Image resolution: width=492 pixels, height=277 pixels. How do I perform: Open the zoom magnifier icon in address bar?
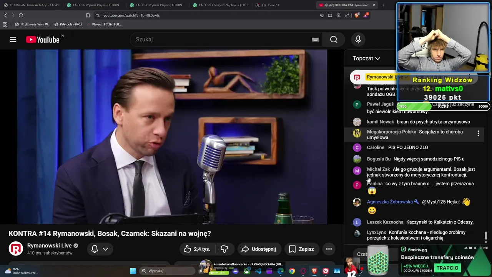tap(339, 15)
